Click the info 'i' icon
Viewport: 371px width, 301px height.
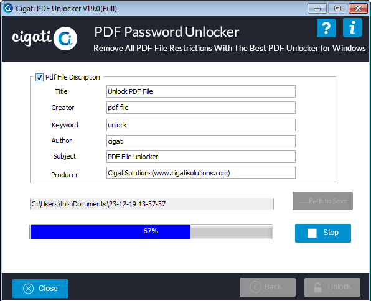coord(352,27)
